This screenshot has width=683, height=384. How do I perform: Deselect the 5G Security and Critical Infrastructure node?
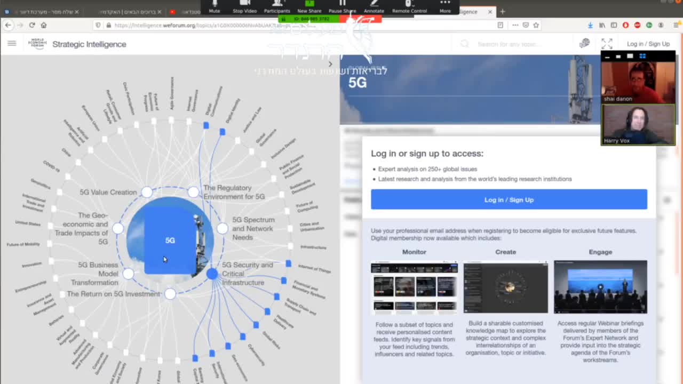click(212, 274)
